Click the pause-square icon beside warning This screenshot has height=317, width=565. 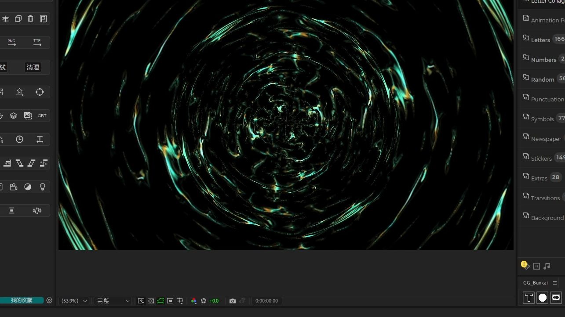(x=536, y=266)
